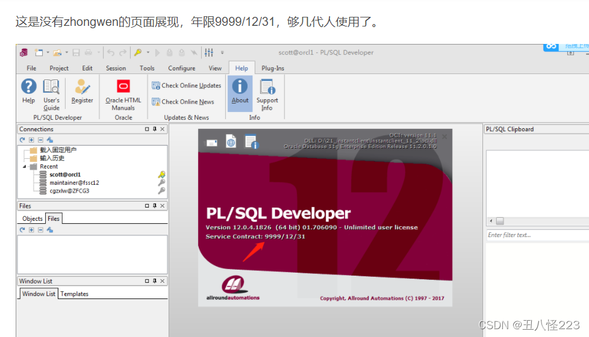Click Check Online Updates
The image size is (589, 337).
tap(186, 85)
